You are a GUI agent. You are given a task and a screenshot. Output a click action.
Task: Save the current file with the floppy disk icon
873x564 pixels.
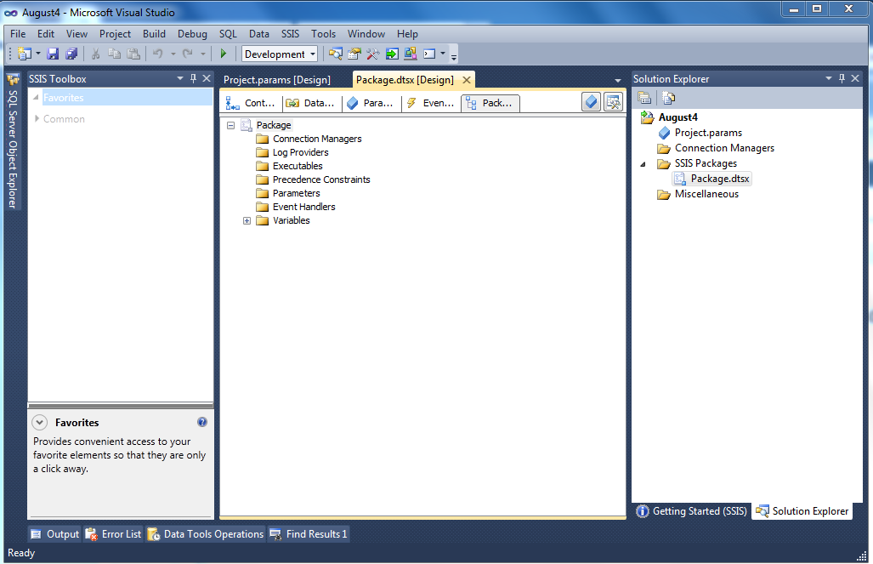click(x=53, y=54)
